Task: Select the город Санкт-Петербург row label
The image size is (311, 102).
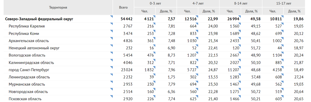Action: (29, 70)
